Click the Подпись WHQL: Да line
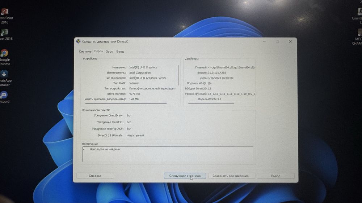Screen dimensions: 362x203 point(199,83)
